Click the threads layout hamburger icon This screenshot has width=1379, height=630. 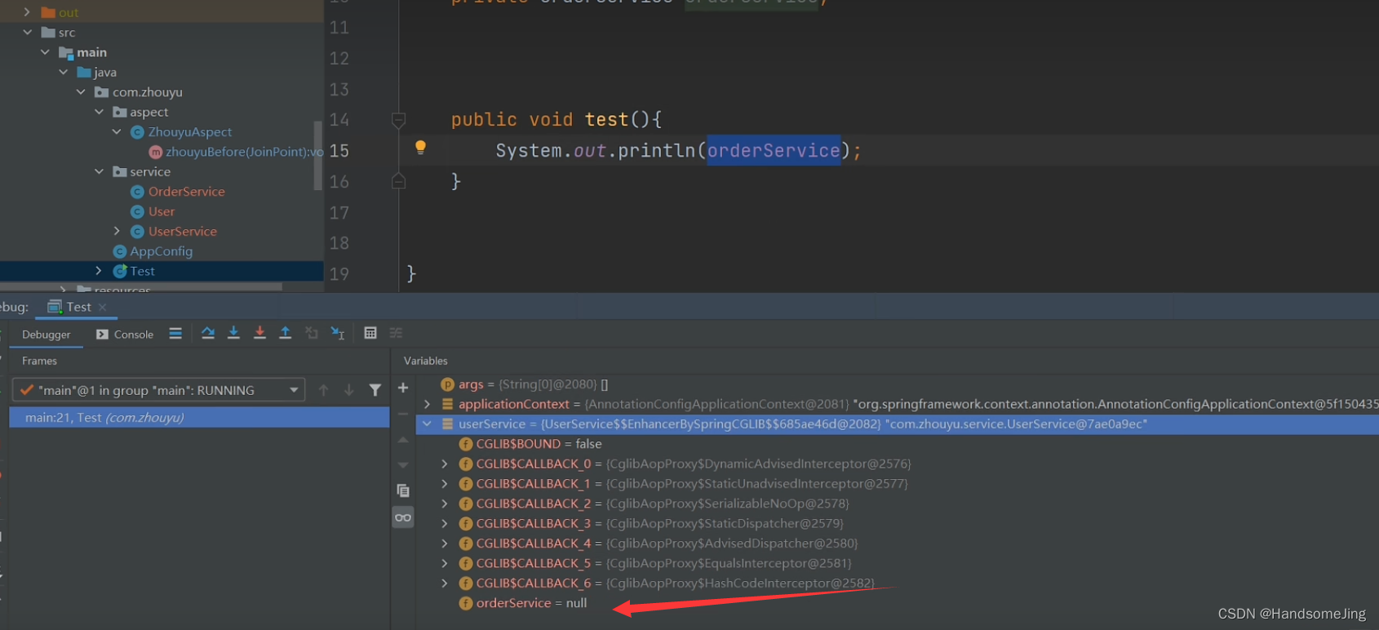tap(175, 333)
